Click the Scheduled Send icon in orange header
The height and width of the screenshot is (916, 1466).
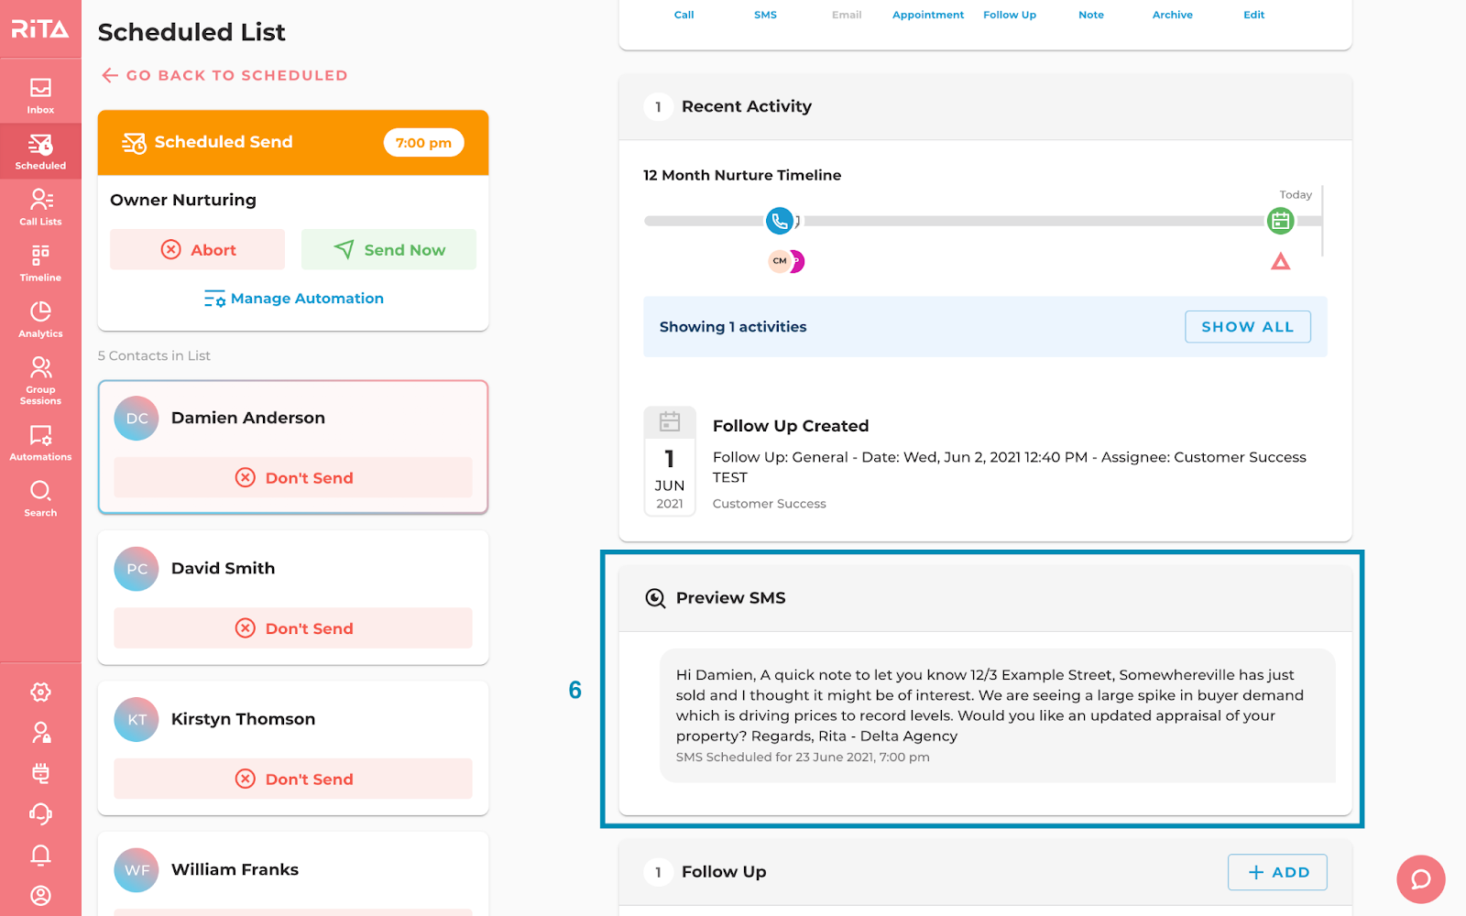click(134, 143)
